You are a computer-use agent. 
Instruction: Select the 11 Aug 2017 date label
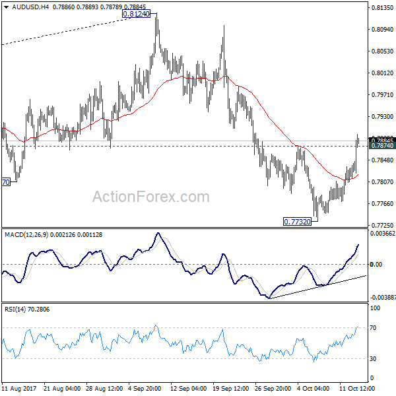(19, 389)
